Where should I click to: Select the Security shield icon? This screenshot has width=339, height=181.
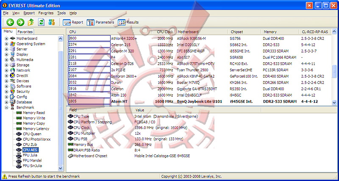pos(13,92)
